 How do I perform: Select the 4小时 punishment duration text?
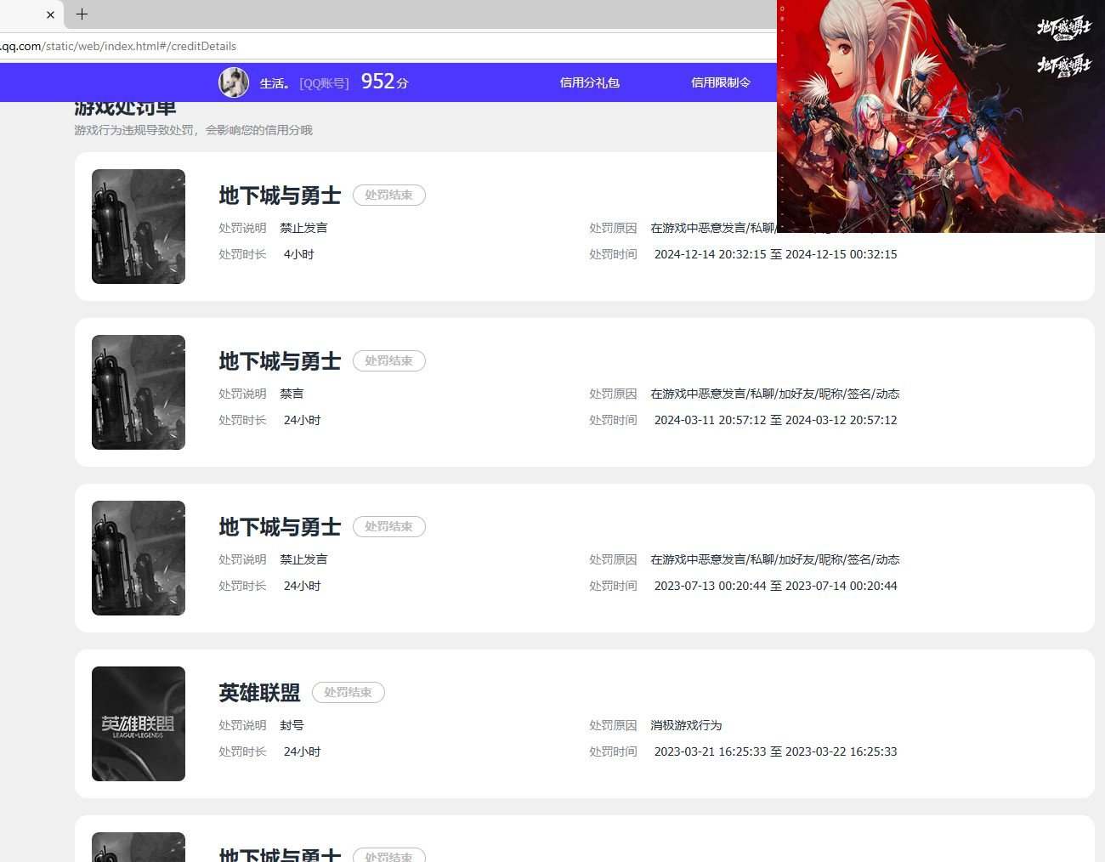[x=298, y=254]
